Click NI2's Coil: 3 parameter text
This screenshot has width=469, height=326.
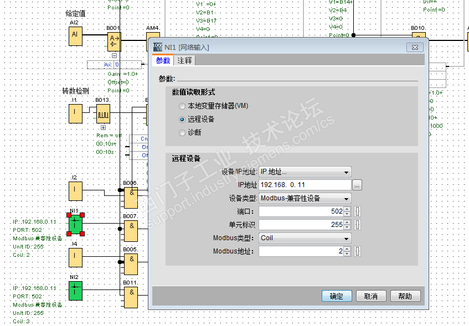(x=21, y=321)
